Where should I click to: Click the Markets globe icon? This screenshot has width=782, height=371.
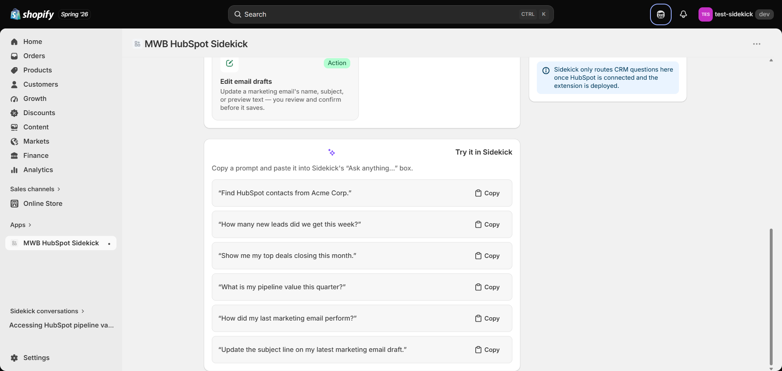(14, 141)
